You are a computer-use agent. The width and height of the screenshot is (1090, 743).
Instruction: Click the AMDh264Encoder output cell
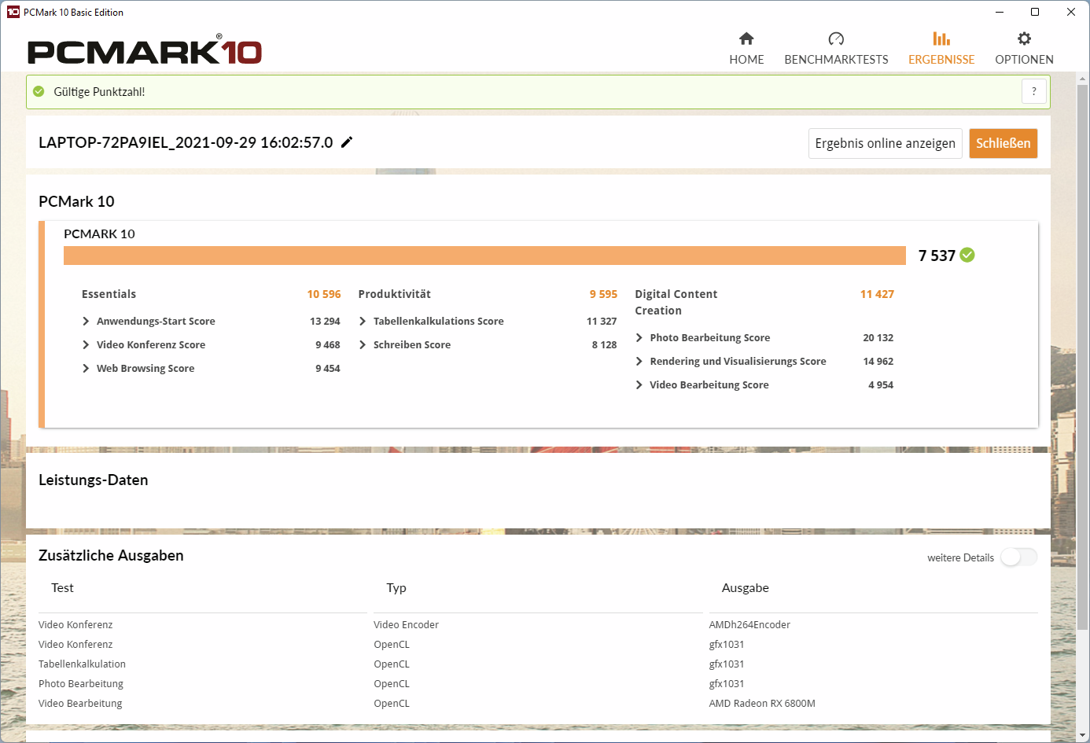tap(749, 624)
